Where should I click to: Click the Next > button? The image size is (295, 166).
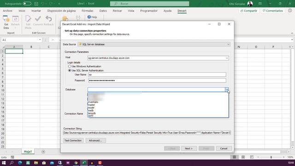[x=189, y=148]
